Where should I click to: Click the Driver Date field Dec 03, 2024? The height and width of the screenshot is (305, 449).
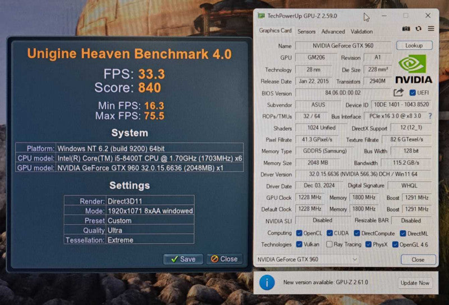pos(319,186)
